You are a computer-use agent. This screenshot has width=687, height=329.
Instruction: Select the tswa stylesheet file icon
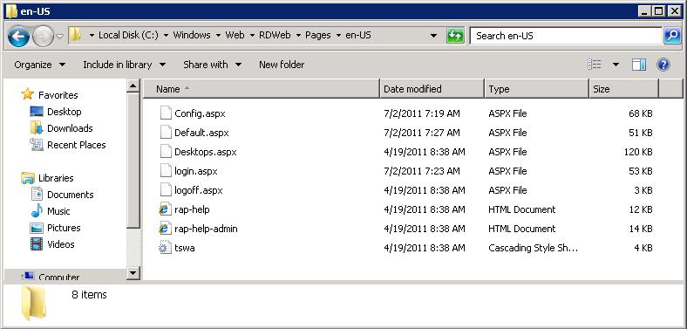pos(165,248)
